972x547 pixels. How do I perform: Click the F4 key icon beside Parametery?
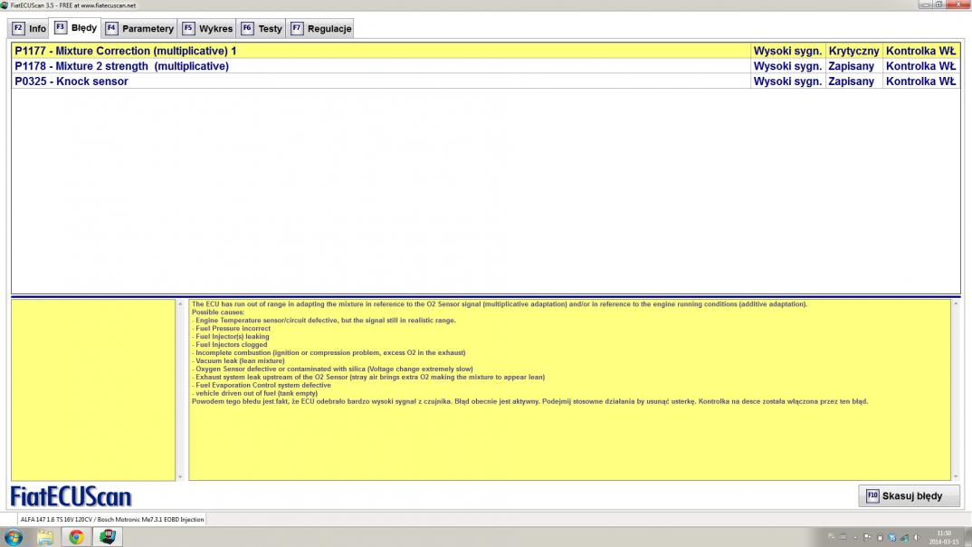(111, 28)
